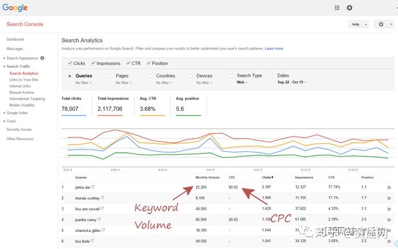Open the Dates range dropdown Sep 22 - Oct 19
Viewport: 398px width, 249px height.
[x=292, y=82]
